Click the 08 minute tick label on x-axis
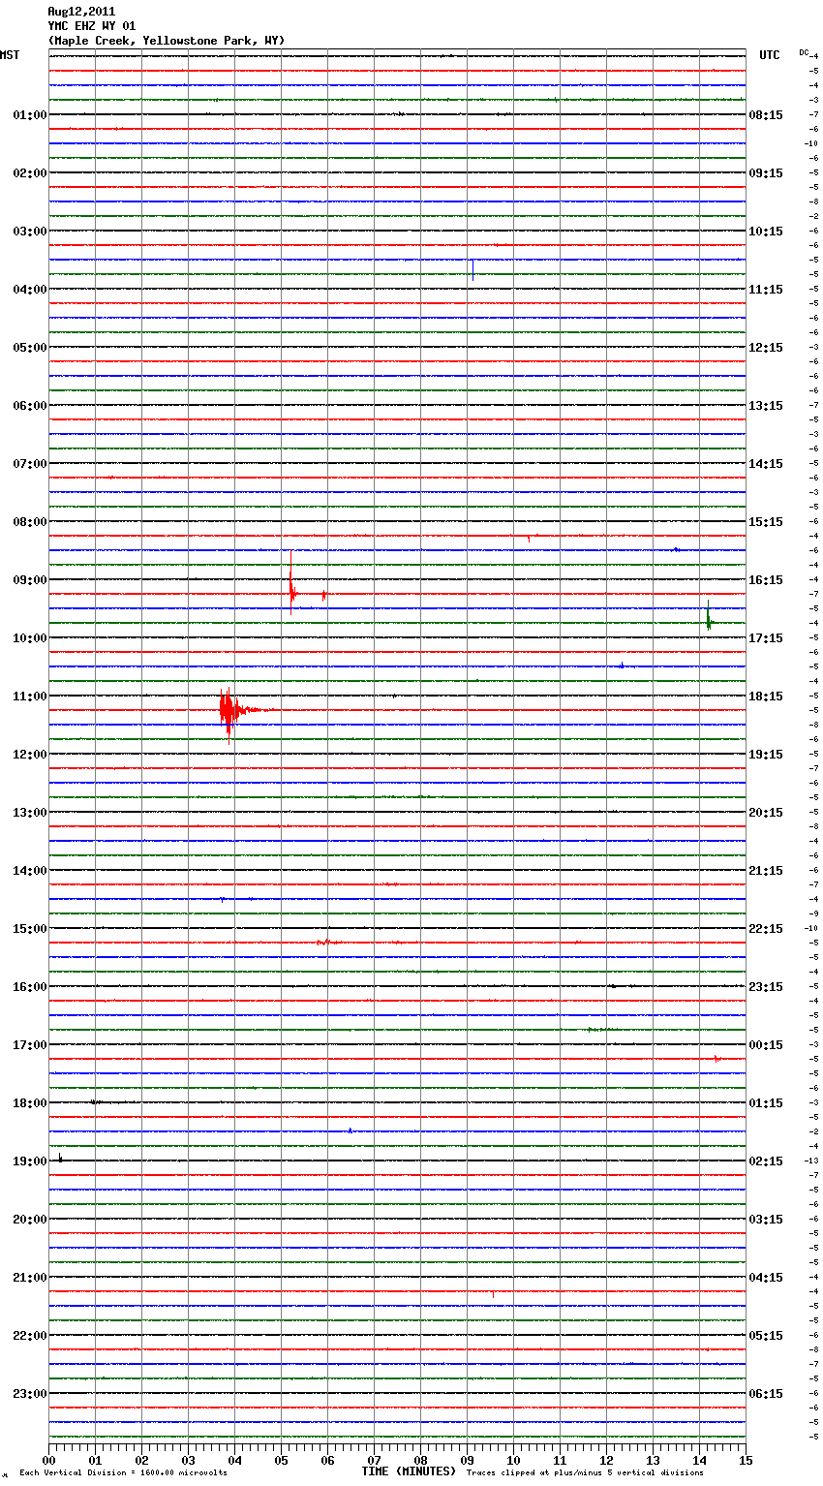The image size is (823, 1486). (420, 1460)
